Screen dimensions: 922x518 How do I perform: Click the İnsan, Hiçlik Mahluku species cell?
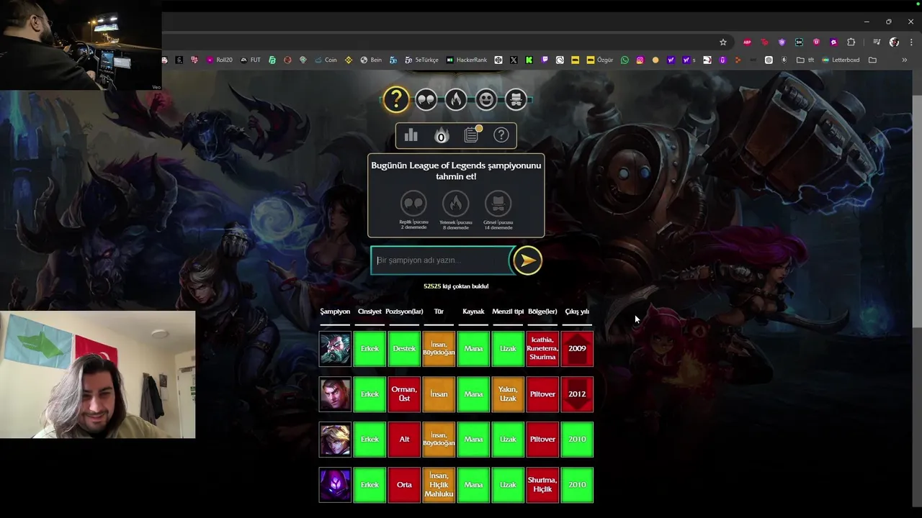tap(439, 485)
